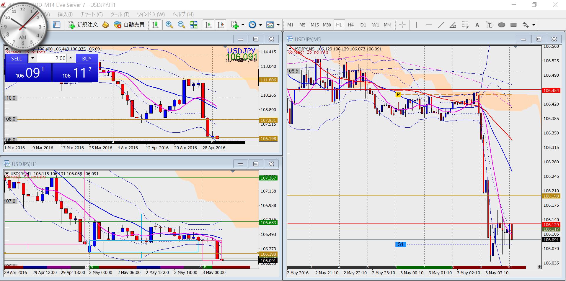Image resolution: width=566 pixels, height=281 pixels.
Task: Select the Ellipse drawing tool
Action: 501,25
